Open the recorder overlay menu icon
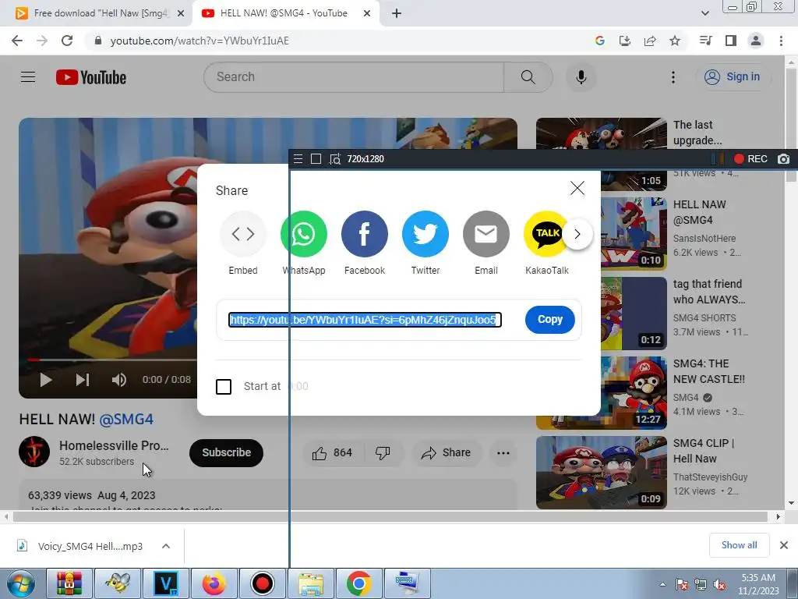This screenshot has width=798, height=599. click(298, 159)
